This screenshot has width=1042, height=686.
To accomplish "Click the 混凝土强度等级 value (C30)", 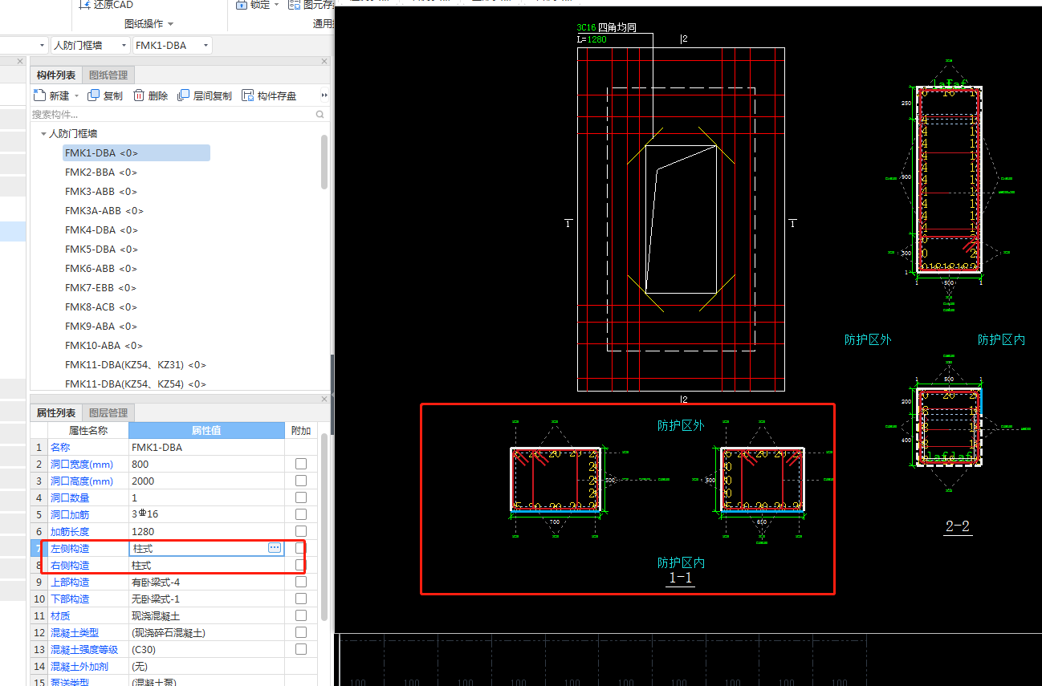I will pos(207,649).
